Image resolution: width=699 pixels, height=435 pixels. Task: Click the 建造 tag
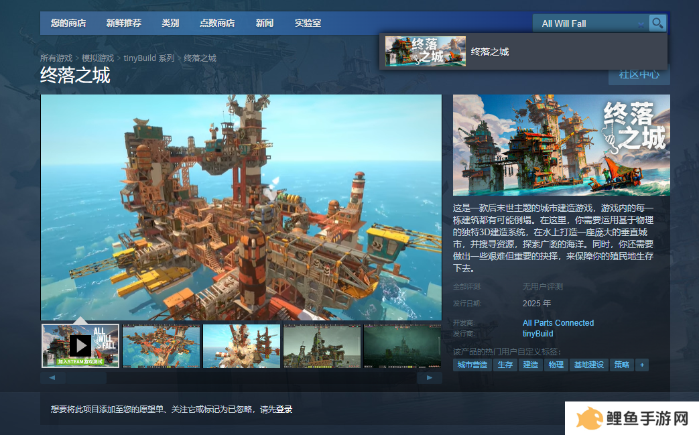click(531, 365)
